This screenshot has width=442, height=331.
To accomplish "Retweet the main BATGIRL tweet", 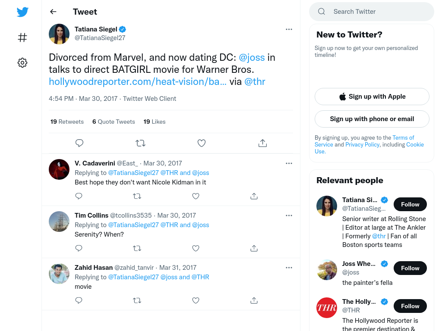I will [x=140, y=143].
